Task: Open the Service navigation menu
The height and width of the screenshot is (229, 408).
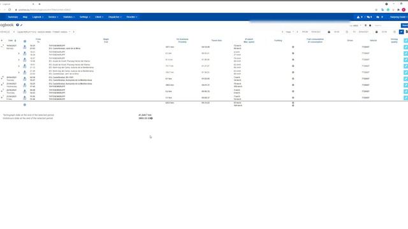Action: pos(53,17)
